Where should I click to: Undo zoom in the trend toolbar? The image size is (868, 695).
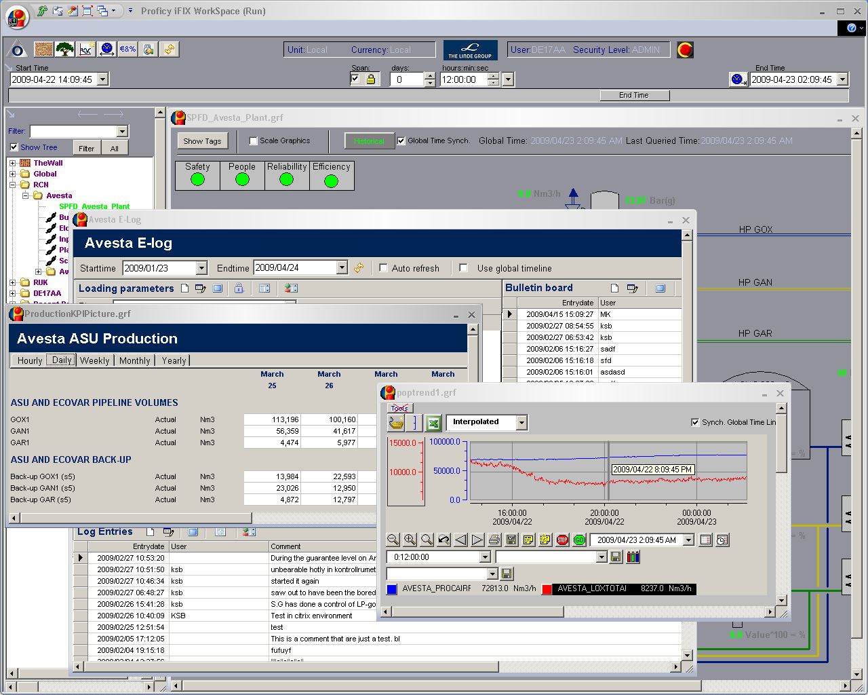(x=443, y=540)
